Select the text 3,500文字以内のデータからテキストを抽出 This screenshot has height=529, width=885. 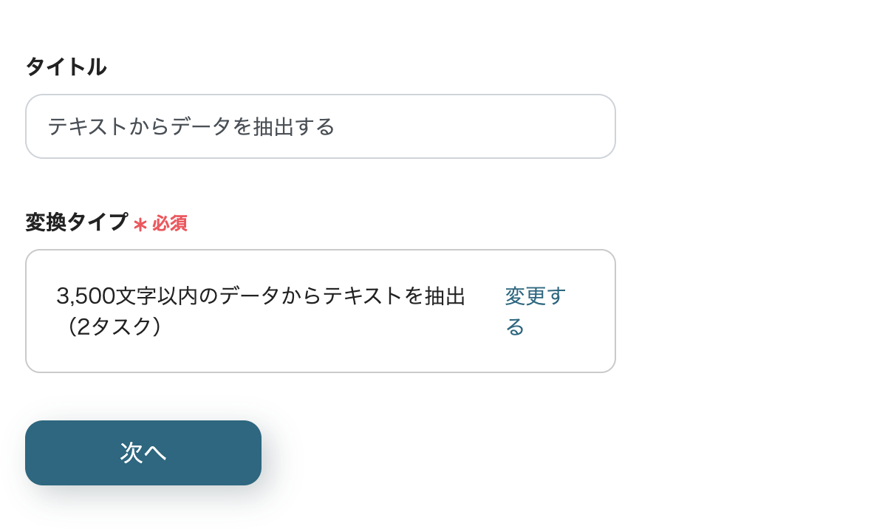coord(260,296)
